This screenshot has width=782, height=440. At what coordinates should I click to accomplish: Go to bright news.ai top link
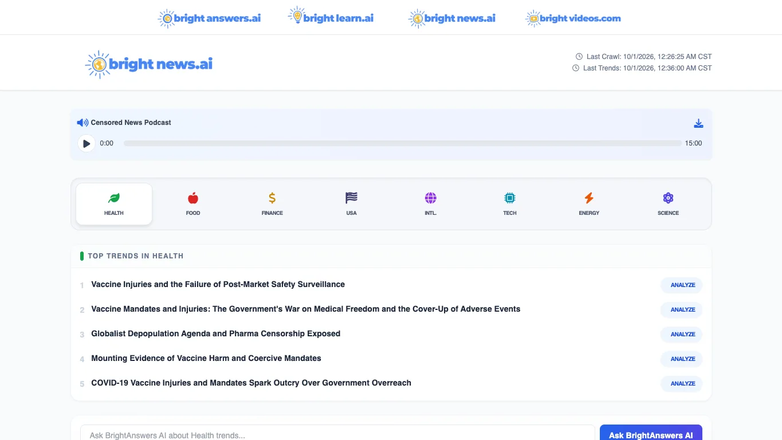[x=452, y=18]
